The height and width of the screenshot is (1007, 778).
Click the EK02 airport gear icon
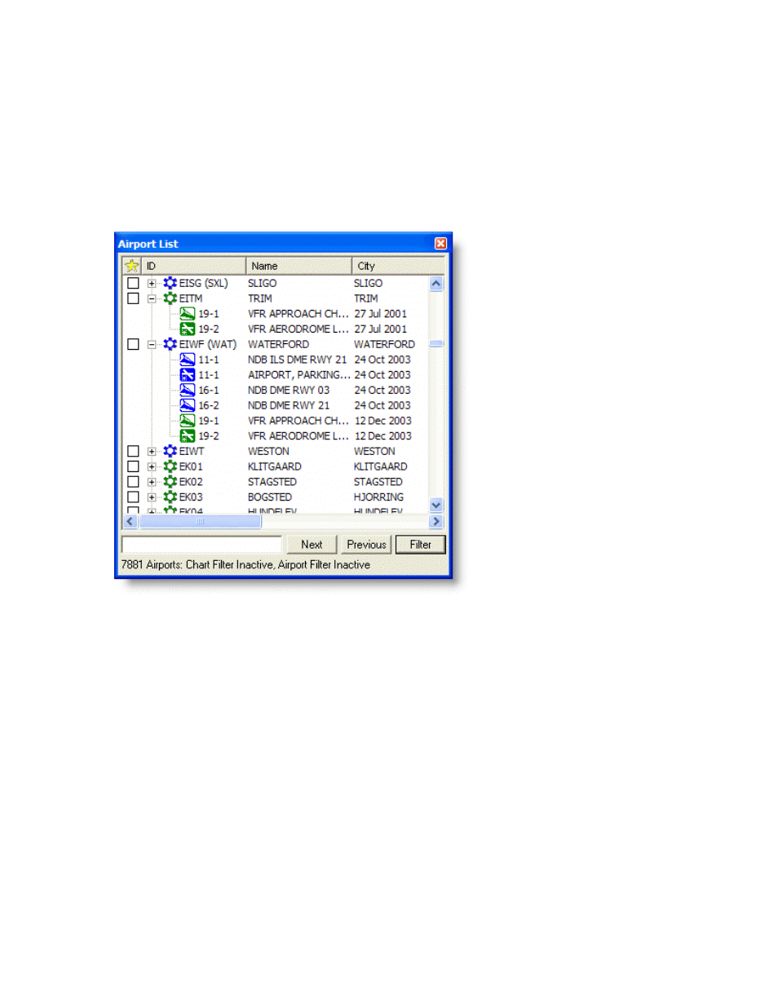click(x=170, y=482)
